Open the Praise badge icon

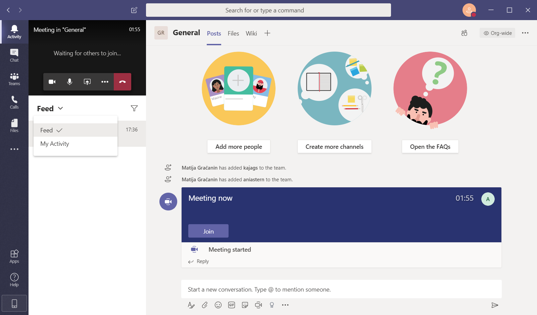coord(272,305)
